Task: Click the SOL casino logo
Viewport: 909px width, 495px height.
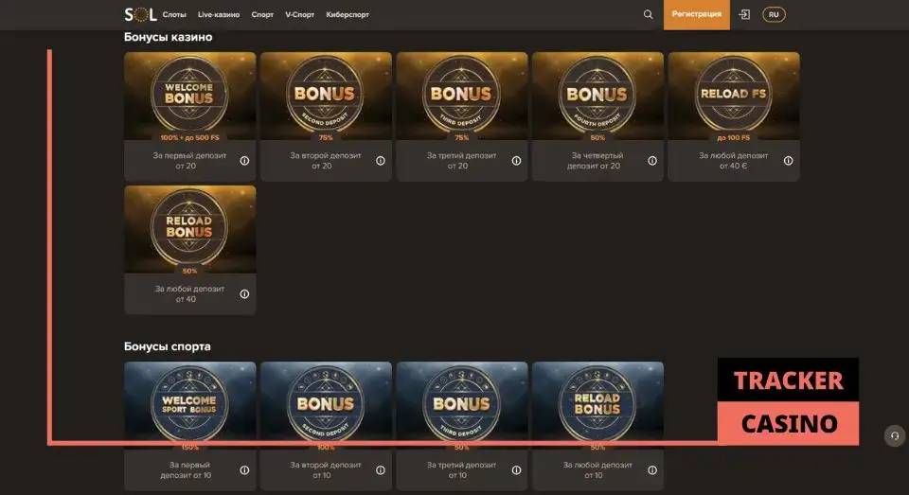Action: pyautogui.click(x=140, y=14)
